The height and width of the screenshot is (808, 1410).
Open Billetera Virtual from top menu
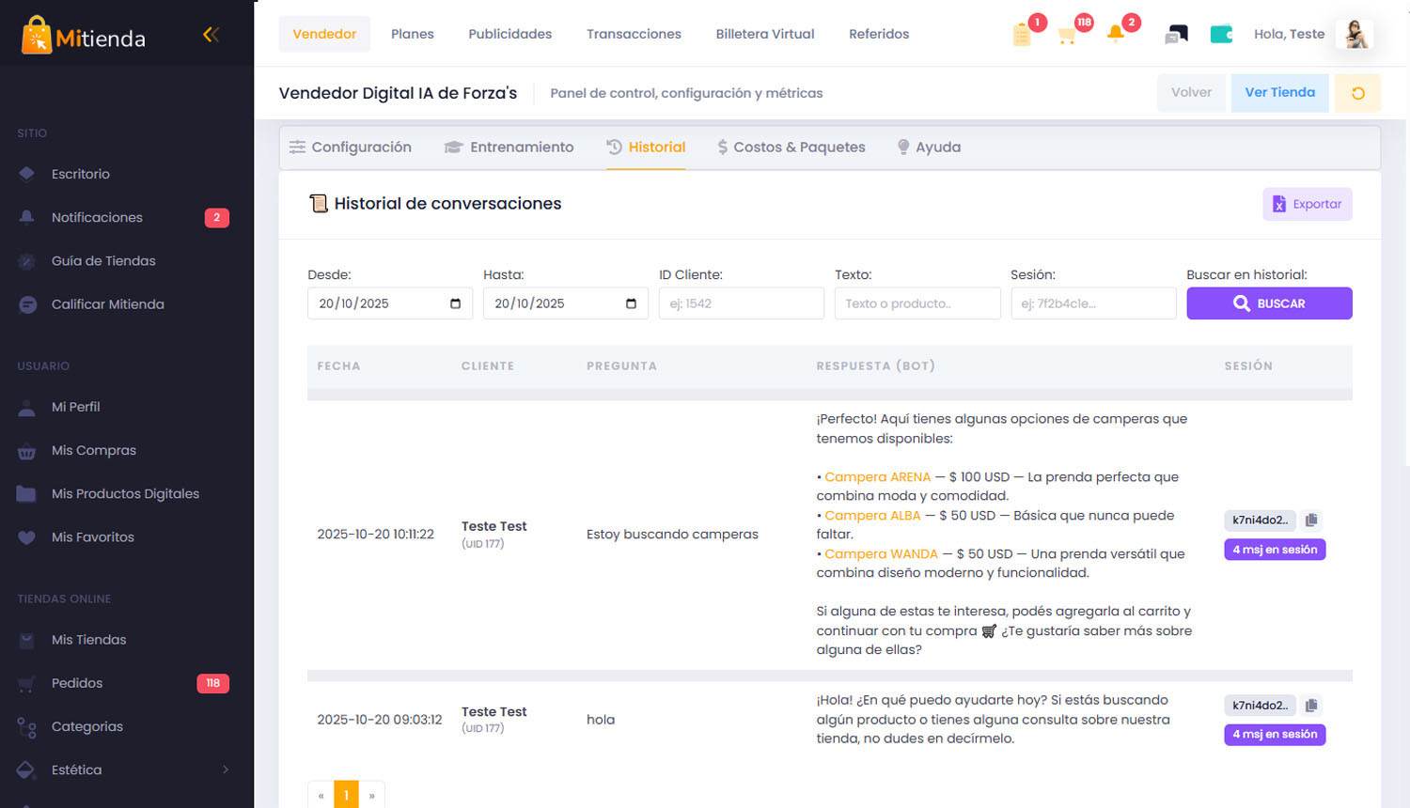pyautogui.click(x=764, y=34)
